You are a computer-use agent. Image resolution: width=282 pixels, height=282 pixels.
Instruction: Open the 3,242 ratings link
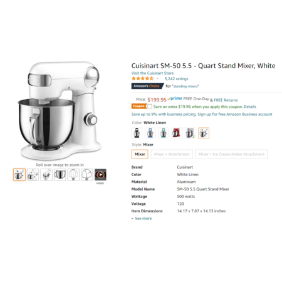(176, 79)
